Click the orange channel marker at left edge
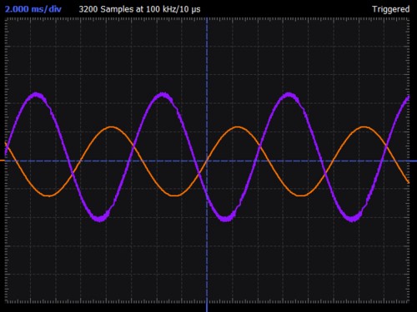417x312 pixels. (3, 161)
